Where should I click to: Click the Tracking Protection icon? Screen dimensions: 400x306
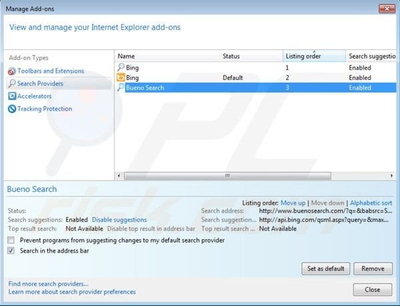[11, 109]
